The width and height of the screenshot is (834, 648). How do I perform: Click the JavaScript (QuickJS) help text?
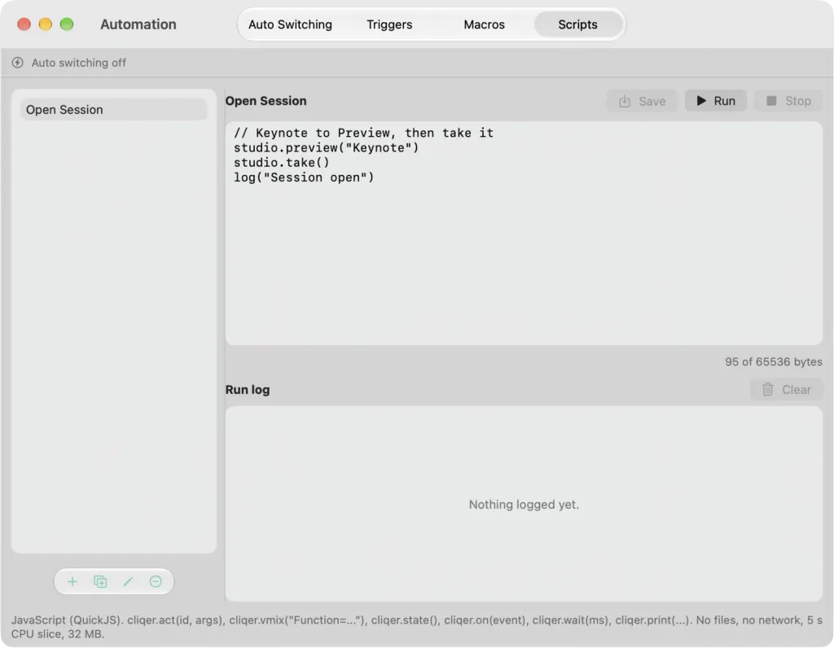point(416,627)
